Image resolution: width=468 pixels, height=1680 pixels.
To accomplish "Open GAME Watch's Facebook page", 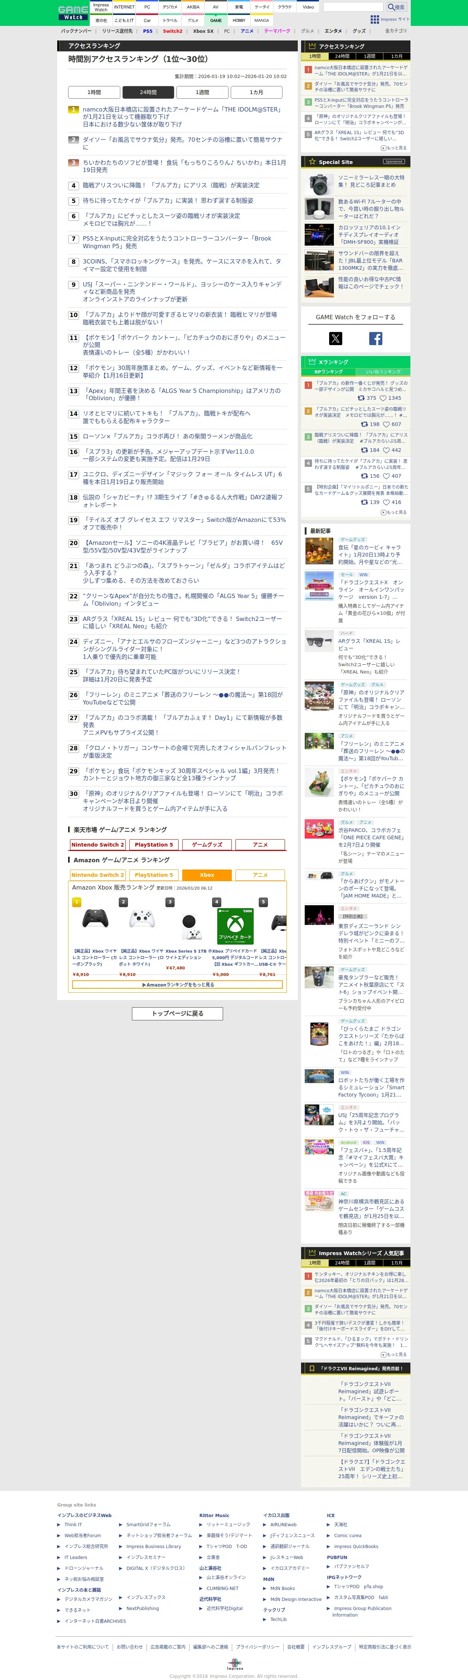I will pyautogui.click(x=376, y=339).
